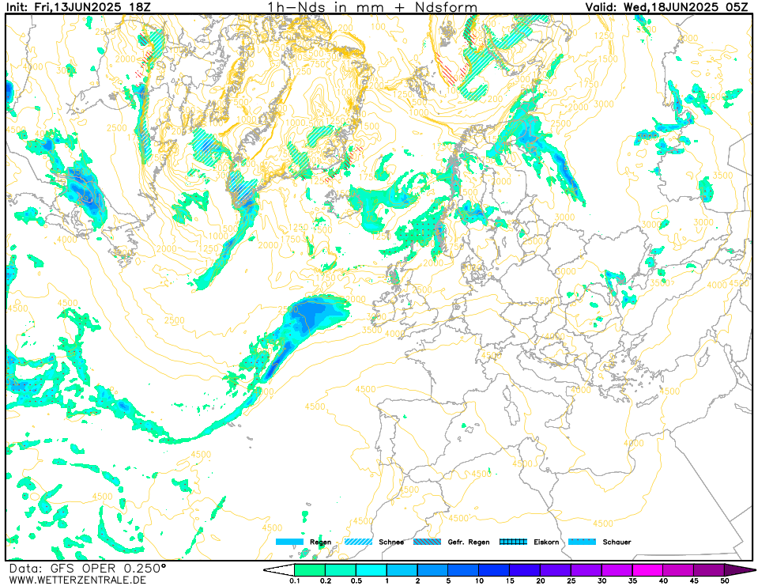
Task: Select the 'Regen' legend label
Action: (x=320, y=542)
